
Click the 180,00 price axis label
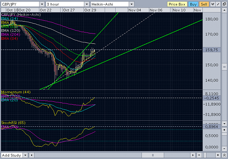tap(212, 19)
